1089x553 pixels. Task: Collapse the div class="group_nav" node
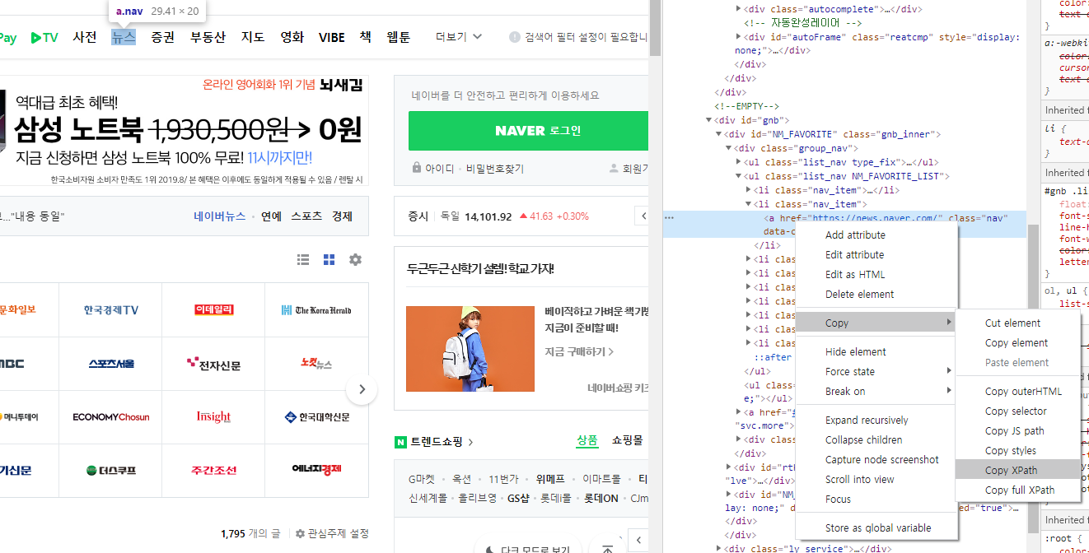[729, 148]
